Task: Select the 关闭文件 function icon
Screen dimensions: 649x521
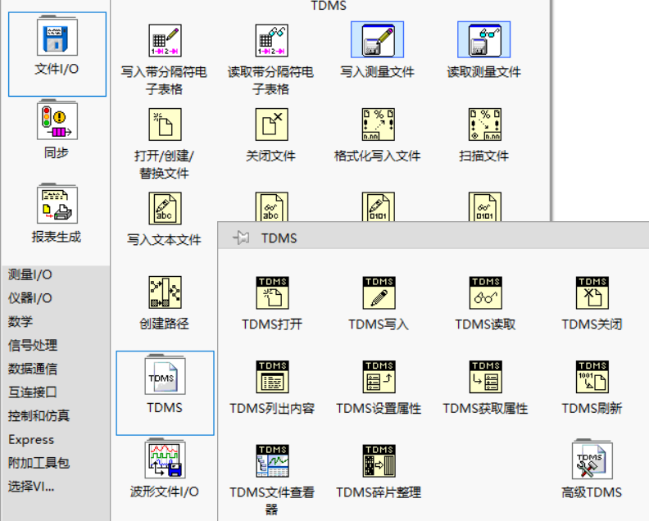Action: [x=271, y=125]
